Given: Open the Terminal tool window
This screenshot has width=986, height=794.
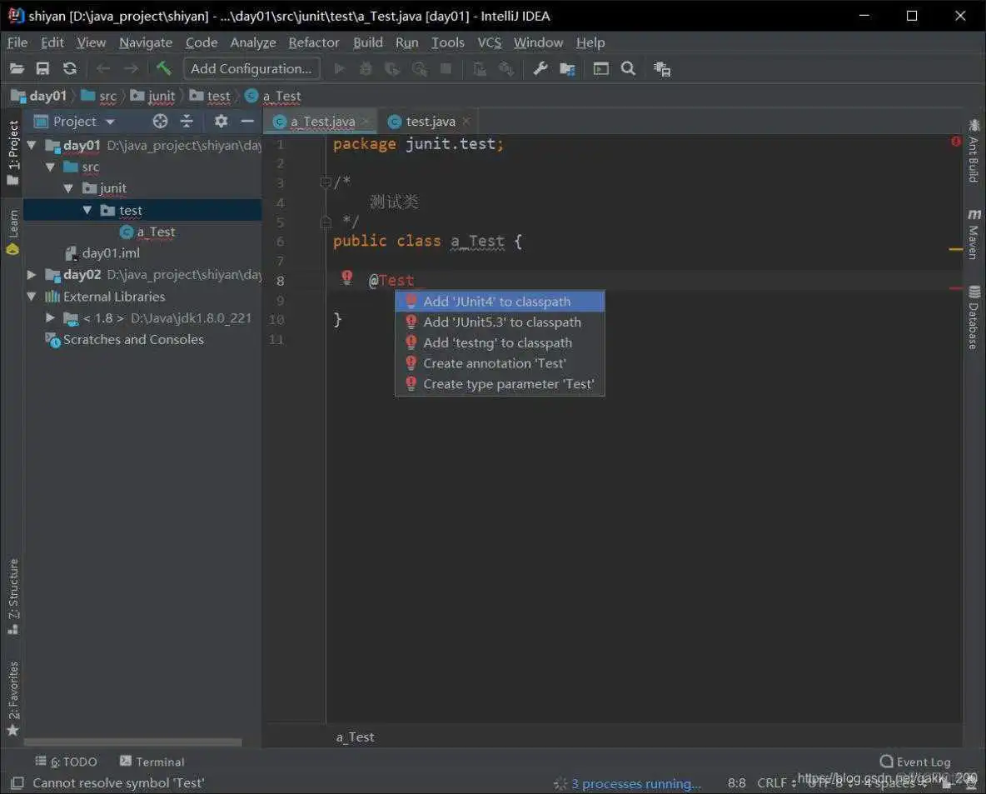Looking at the screenshot, I should pyautogui.click(x=152, y=762).
